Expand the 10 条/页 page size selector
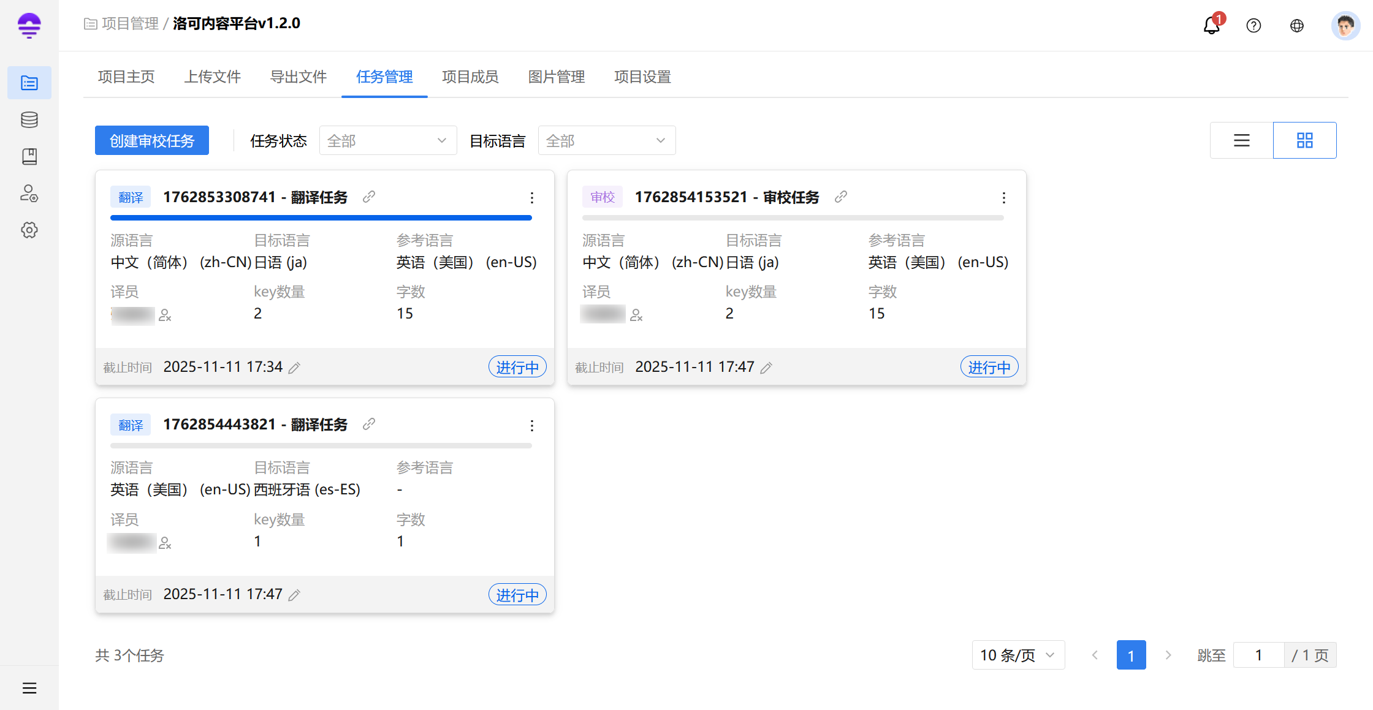Screen dimensions: 1373x710 click(1017, 655)
